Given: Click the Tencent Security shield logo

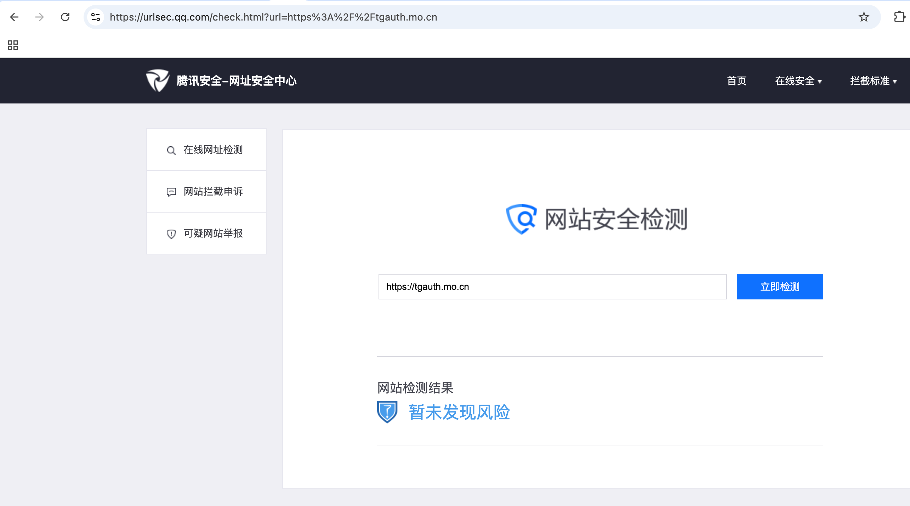Looking at the screenshot, I should click(x=158, y=81).
